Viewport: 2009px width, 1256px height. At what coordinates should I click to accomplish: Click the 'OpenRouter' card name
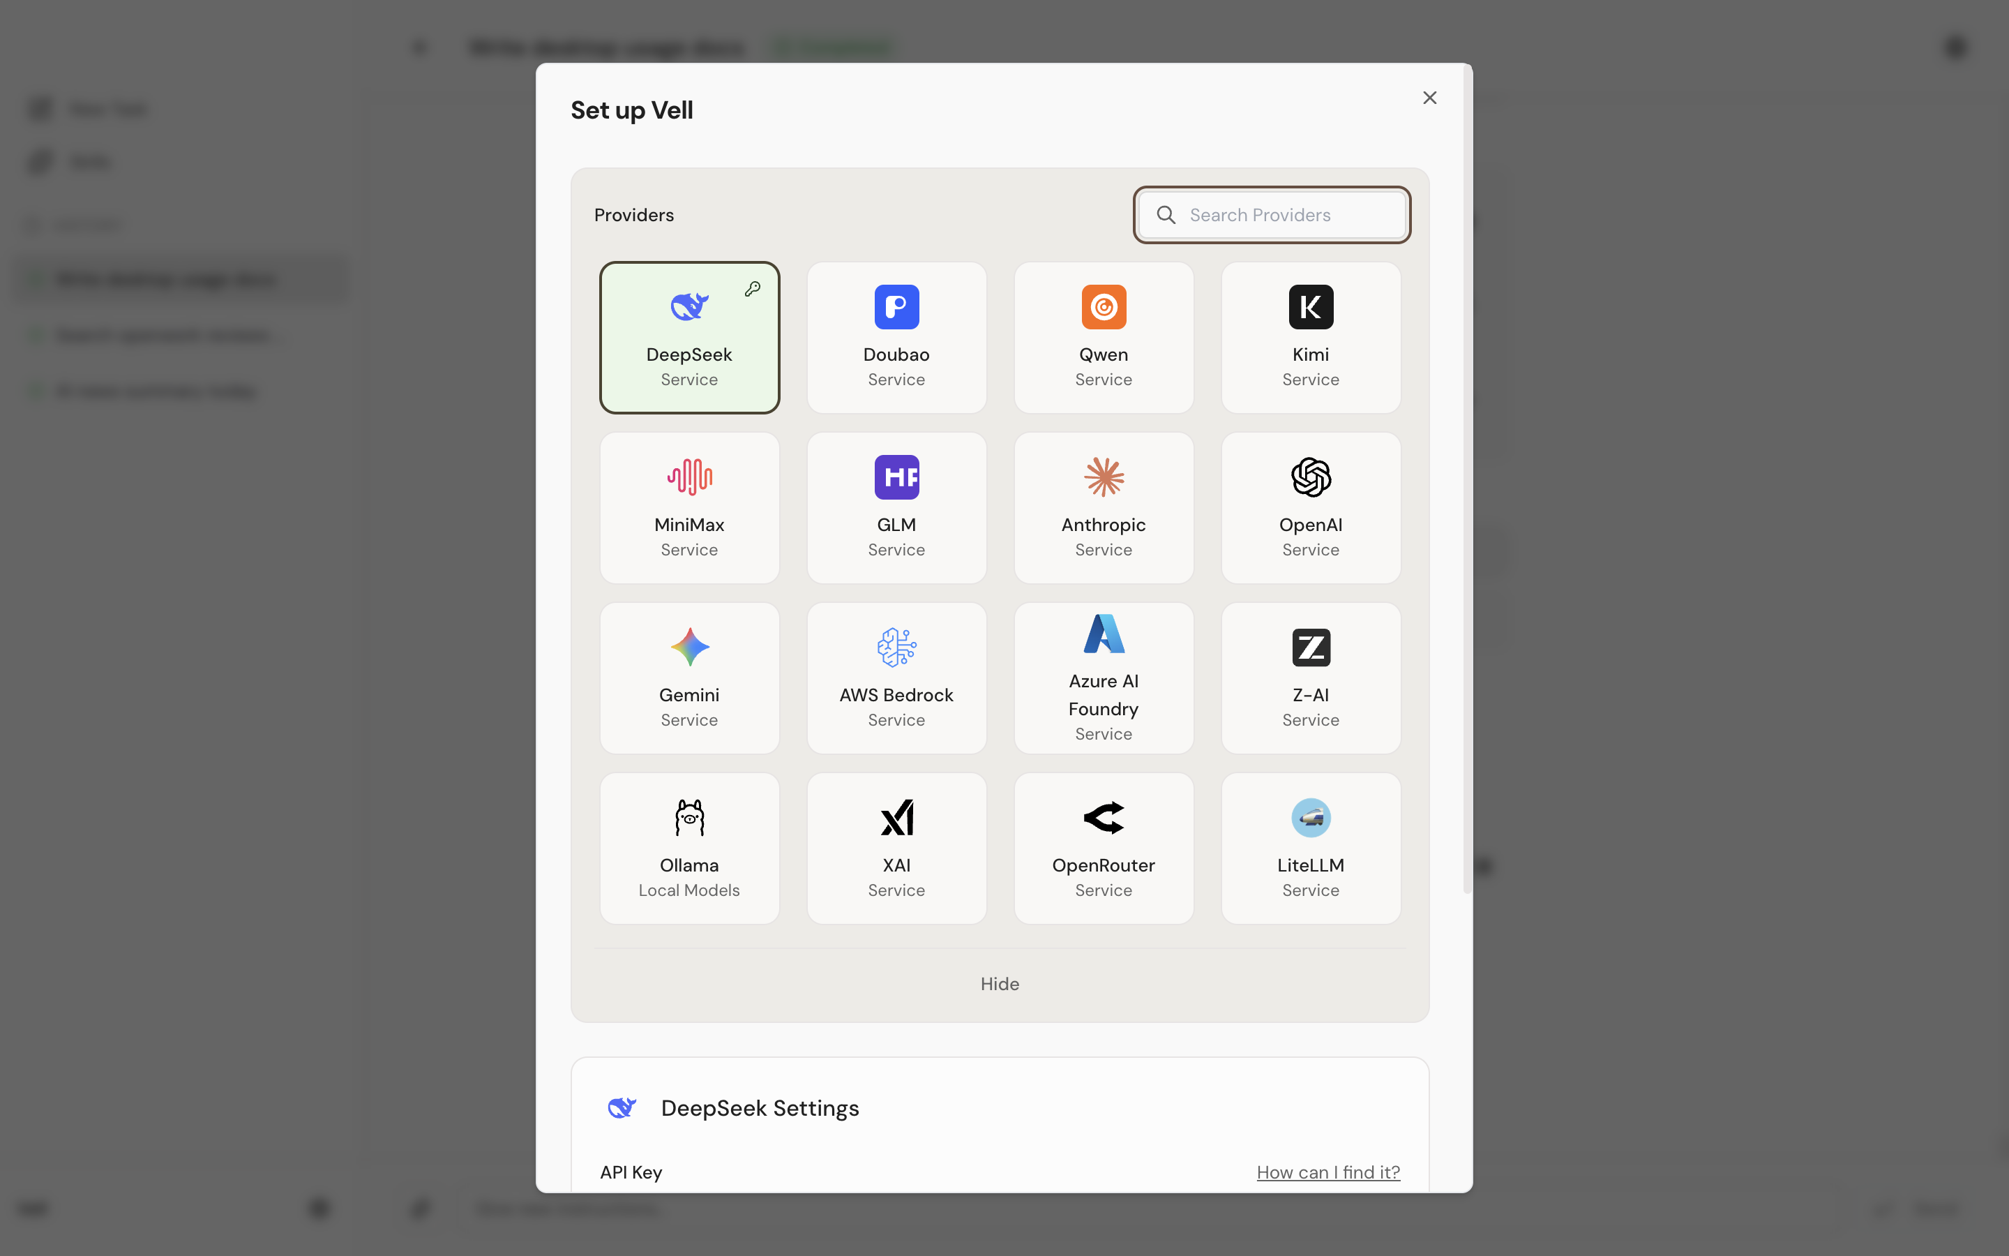click(x=1104, y=865)
